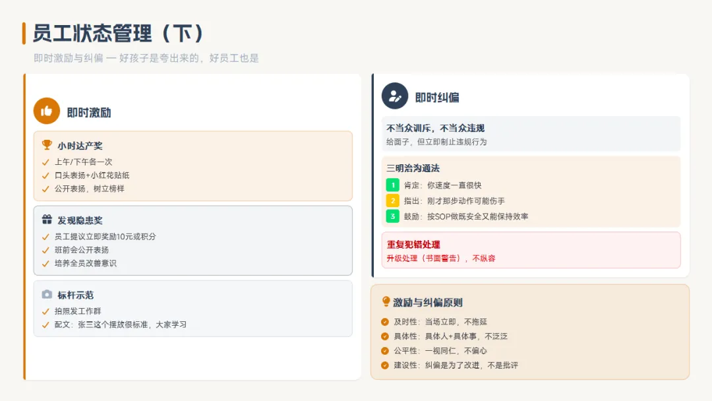The image size is (712, 401).
Task: Click the checkmark beside 拍照发工作群
Action: (45, 311)
